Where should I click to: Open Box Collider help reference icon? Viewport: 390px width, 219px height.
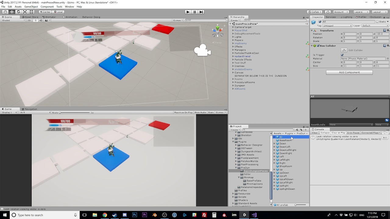pos(385,46)
